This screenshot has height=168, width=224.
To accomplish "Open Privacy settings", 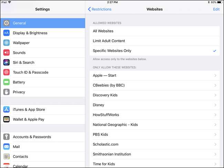I will coord(43,92).
